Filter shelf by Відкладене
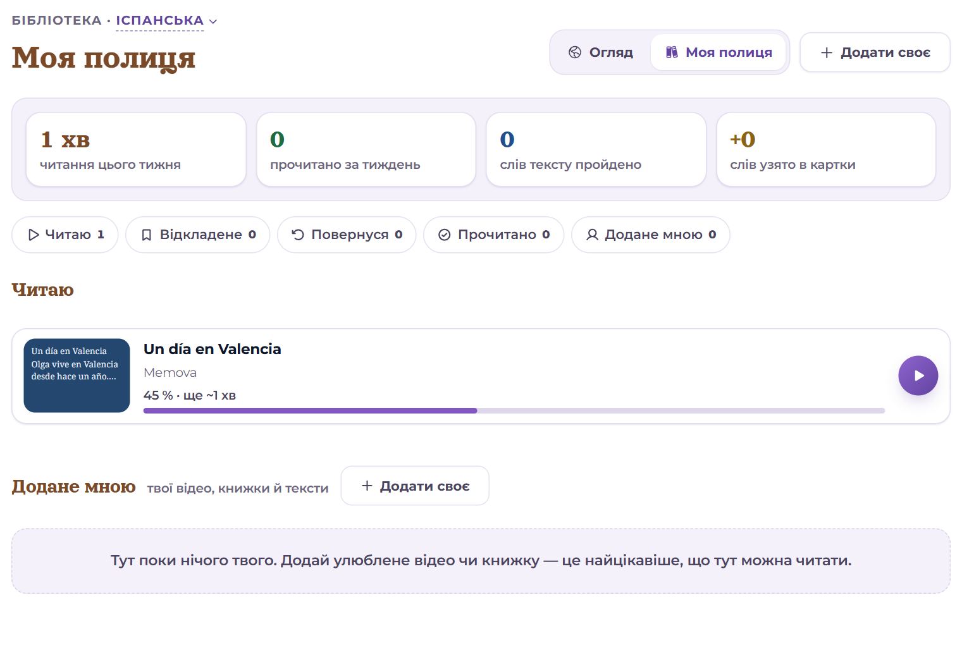The height and width of the screenshot is (650, 962). 198,235
